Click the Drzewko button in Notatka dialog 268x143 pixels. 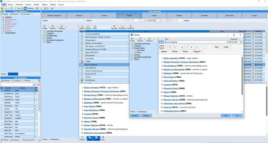point(135,116)
